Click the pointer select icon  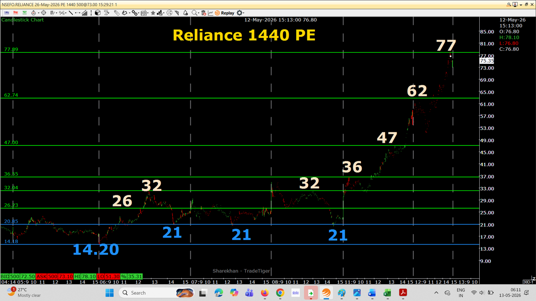pos(177,13)
